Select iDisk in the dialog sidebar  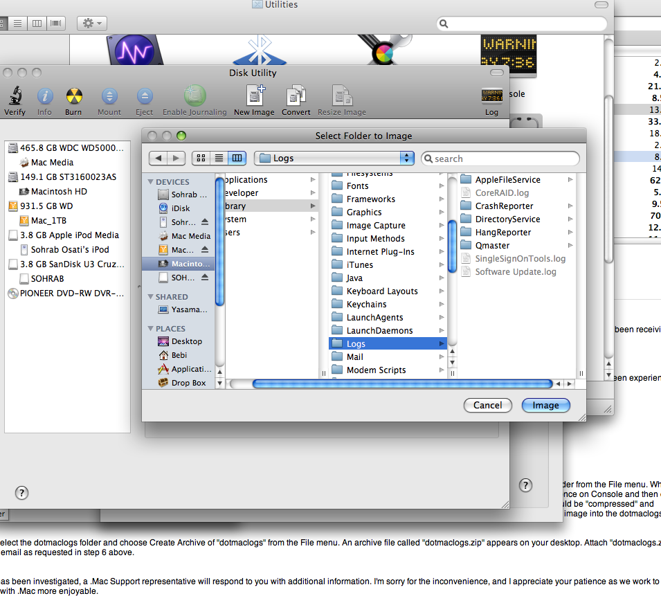179,208
